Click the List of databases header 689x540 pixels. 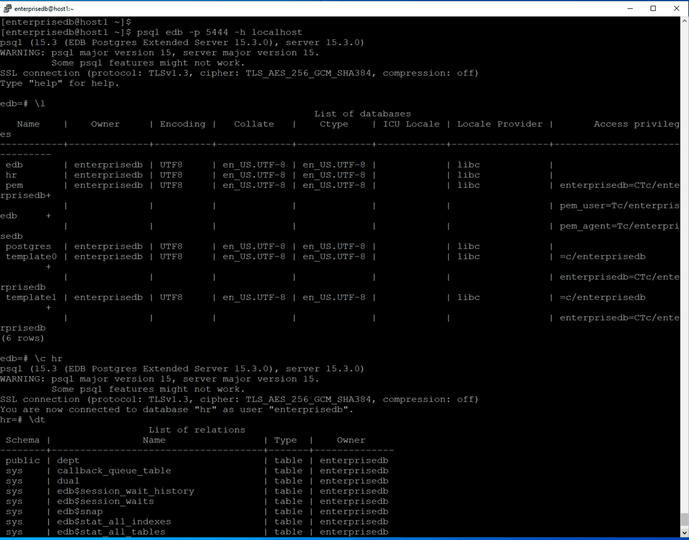click(x=362, y=113)
